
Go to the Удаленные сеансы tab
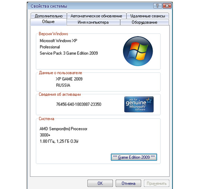coord(148,16)
